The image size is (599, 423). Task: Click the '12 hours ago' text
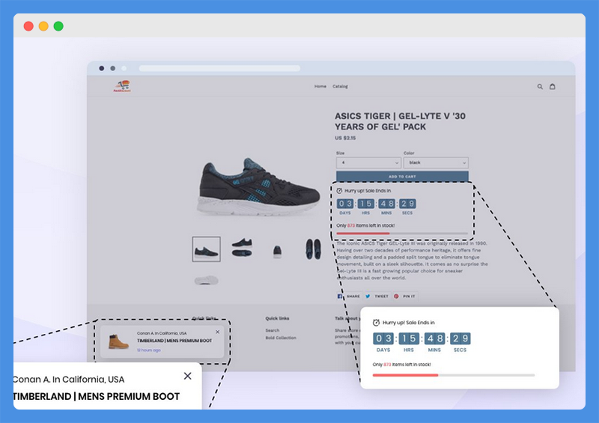click(149, 350)
